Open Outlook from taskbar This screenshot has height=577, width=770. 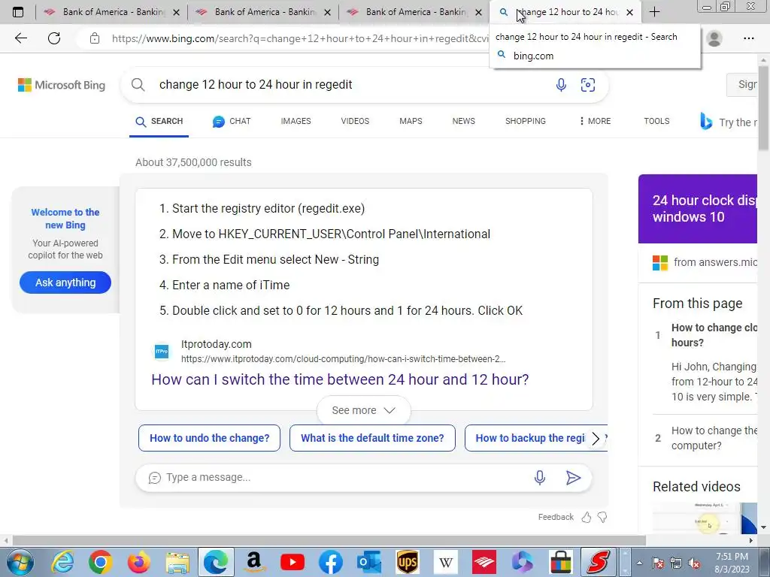(x=368, y=562)
